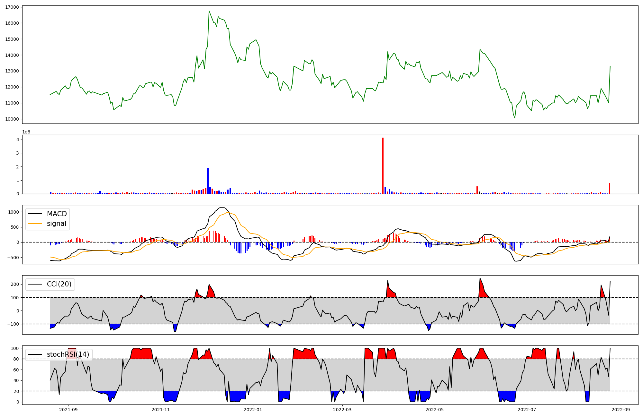This screenshot has height=417, width=643.
Task: Select the 2022-05 x-axis date label
Action: coord(435,409)
